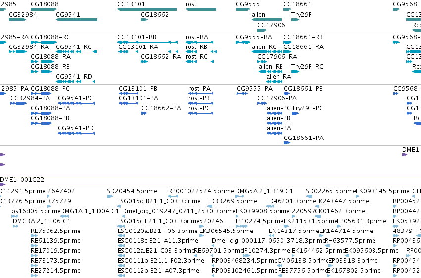The height and width of the screenshot is (278, 421).
Task: Click the alien-RA transcript
Action: point(275,82)
